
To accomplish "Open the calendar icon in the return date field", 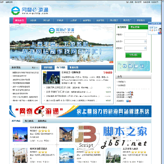I will click(145, 48).
